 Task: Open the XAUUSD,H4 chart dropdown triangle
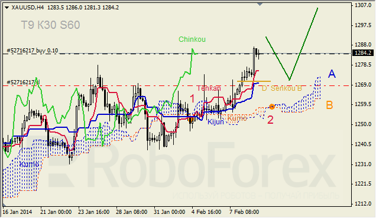(x=7, y=8)
